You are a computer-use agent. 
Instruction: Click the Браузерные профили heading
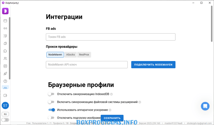tap(81, 85)
